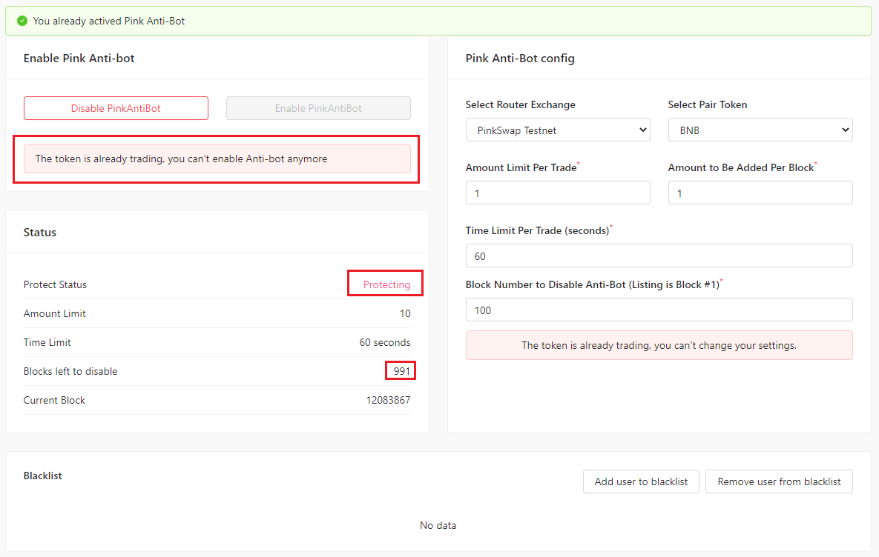Click the 'can't enable Anti-bot anymore' alert
Viewport: 879px width, 557px height.
click(x=217, y=159)
